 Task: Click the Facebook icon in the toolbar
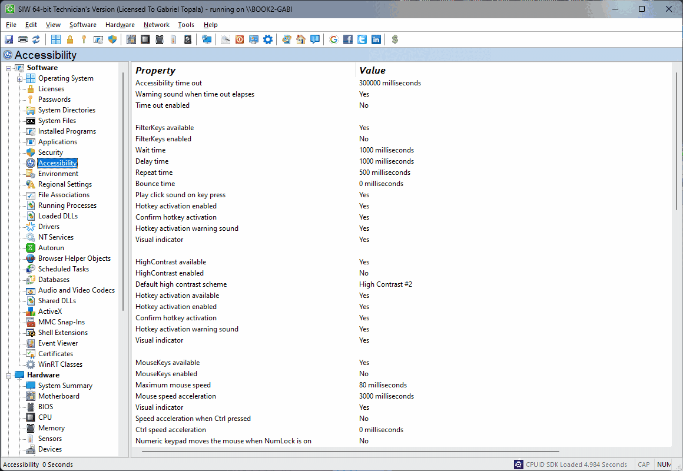coord(347,39)
